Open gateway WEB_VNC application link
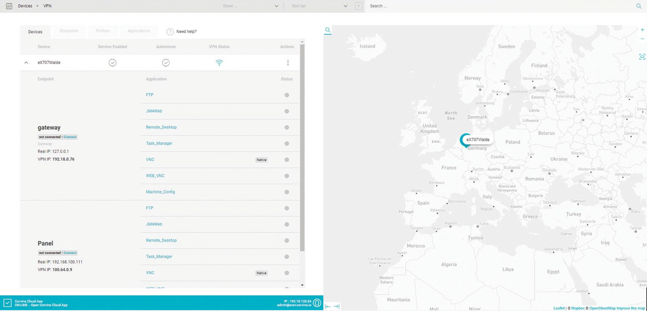 [x=155, y=176]
